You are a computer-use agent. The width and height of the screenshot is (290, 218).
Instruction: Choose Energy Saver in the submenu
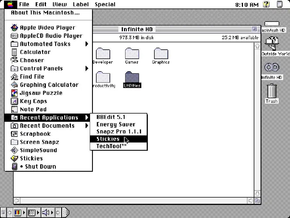[x=118, y=124]
